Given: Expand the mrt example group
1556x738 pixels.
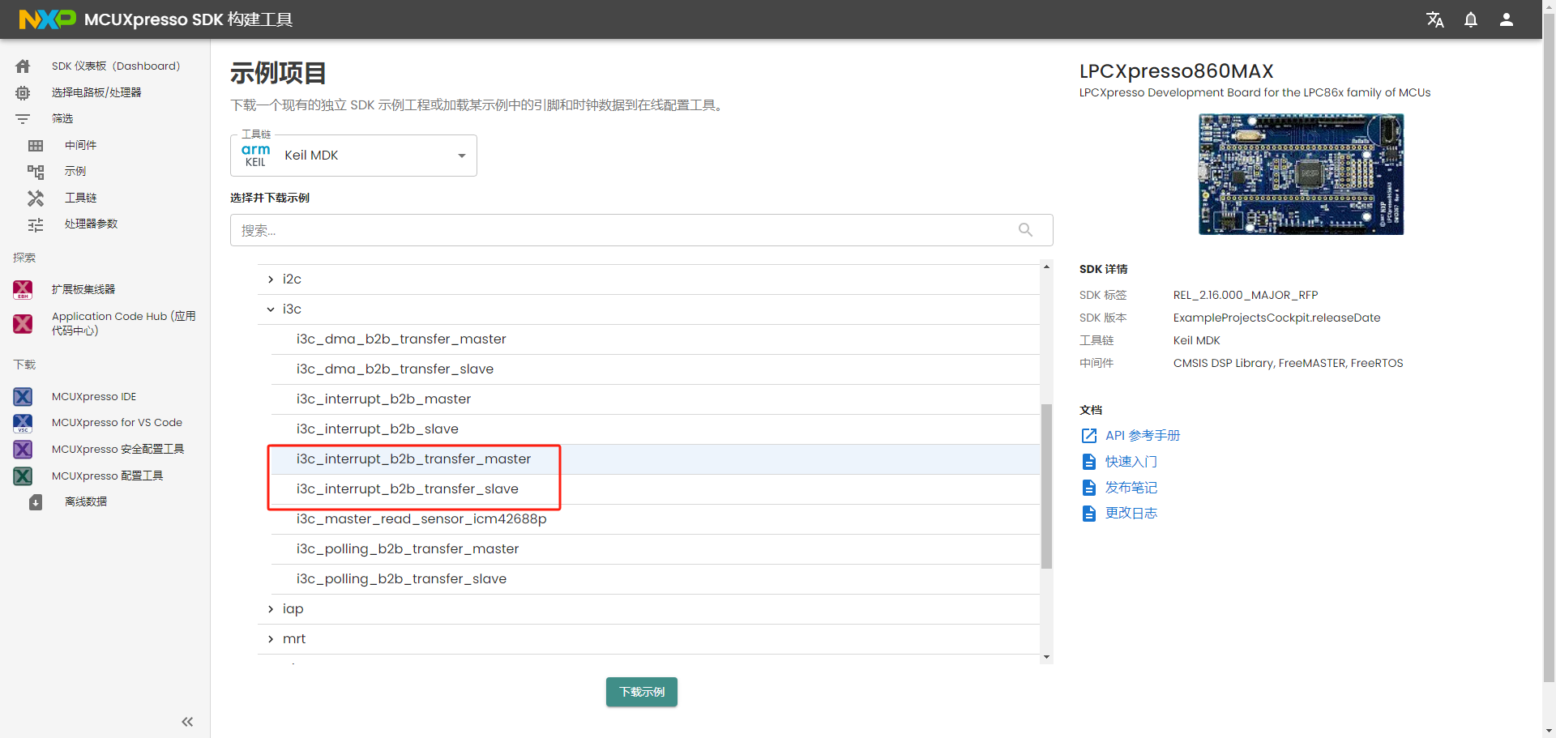Looking at the screenshot, I should click(x=271, y=638).
